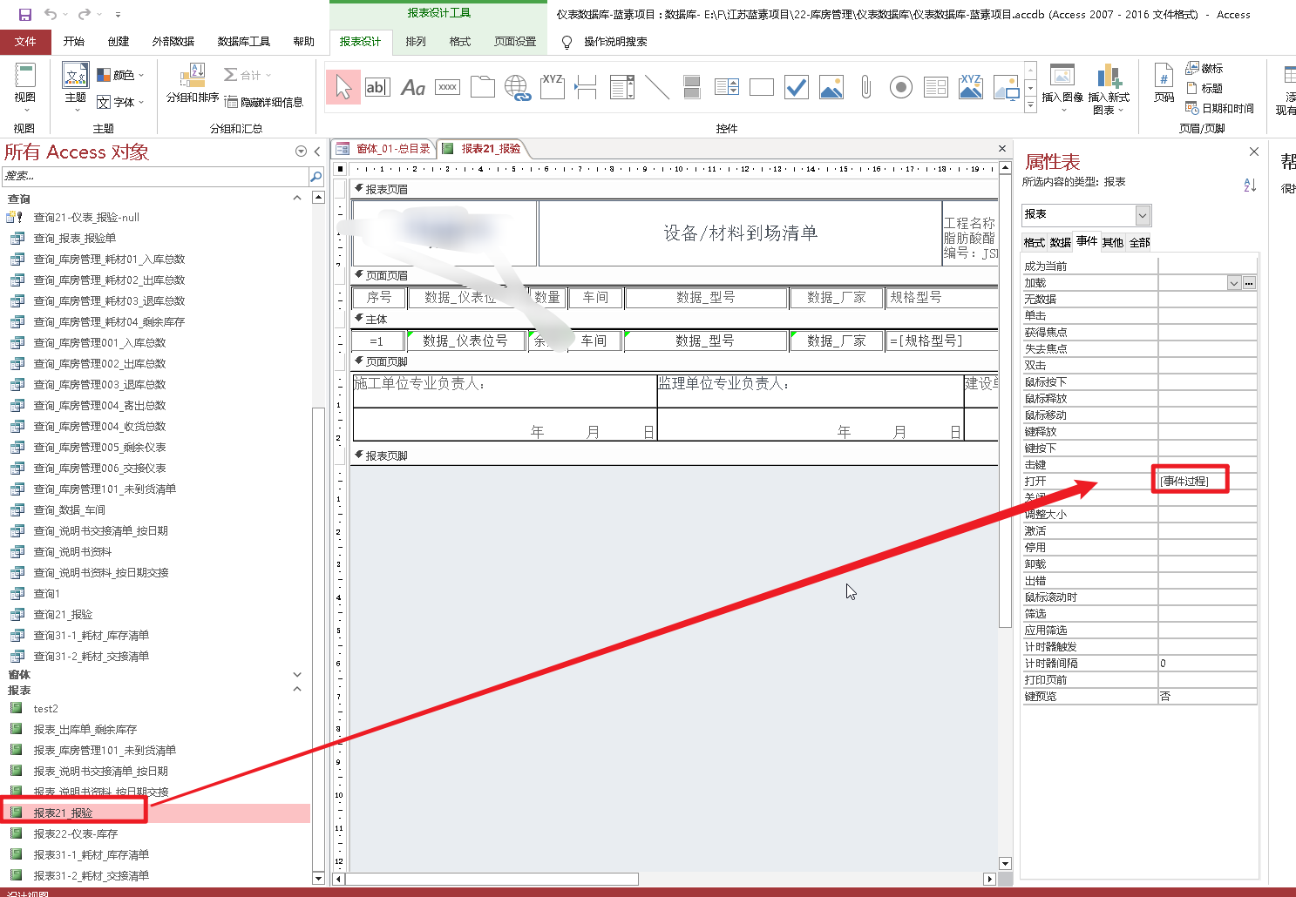Expand the 窗体 group in navigation pane
The width and height of the screenshot is (1296, 897).
297,675
